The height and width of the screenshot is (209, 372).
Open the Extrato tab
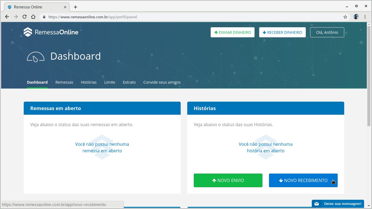(x=129, y=82)
